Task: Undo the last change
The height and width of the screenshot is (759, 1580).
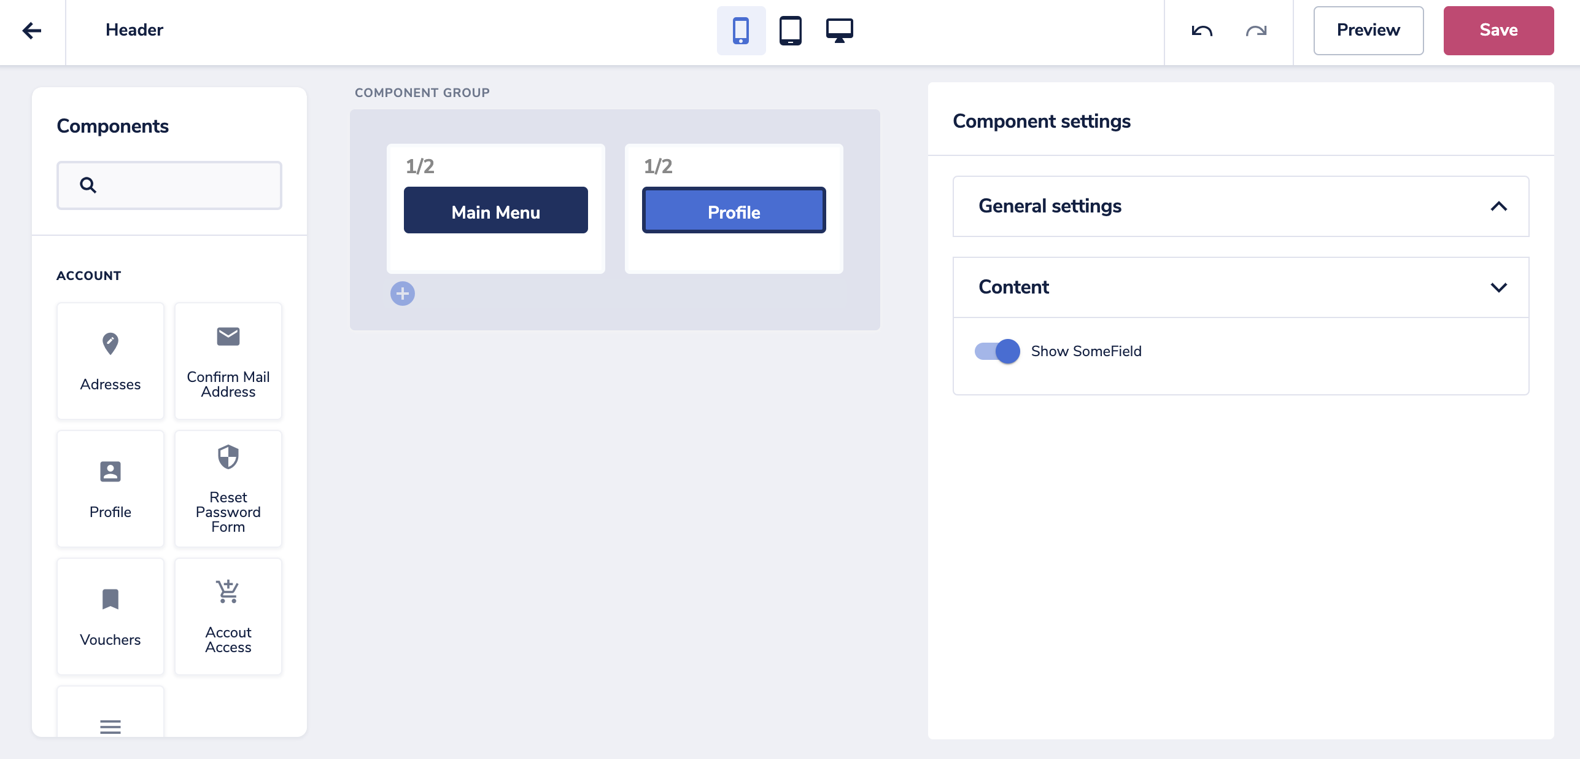Action: pos(1201,31)
